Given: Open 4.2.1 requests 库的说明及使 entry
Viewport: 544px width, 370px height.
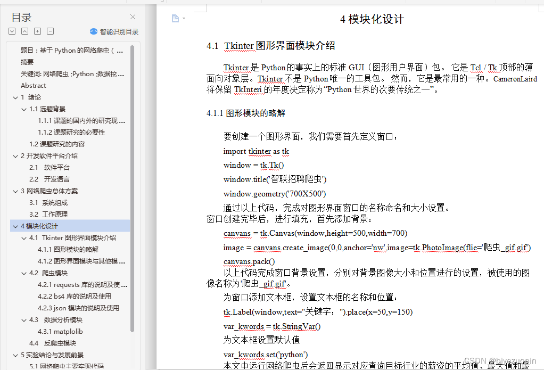Looking at the screenshot, I should (83, 285).
